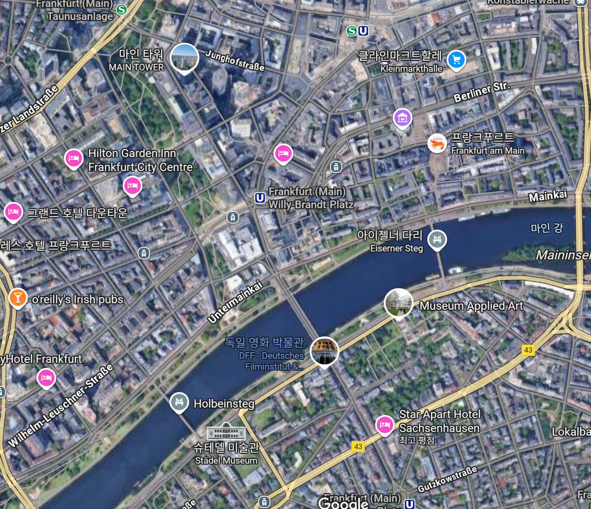Image resolution: width=591 pixels, height=509 pixels.
Task: Select the purple museum pin near Berliner Str.
Action: (403, 118)
